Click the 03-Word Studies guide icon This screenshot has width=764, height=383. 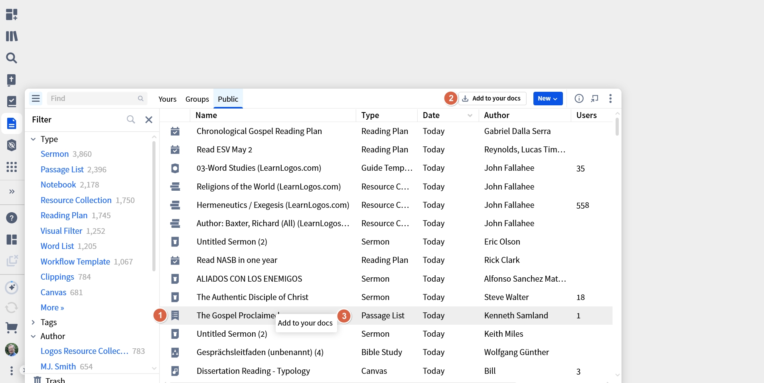tap(175, 168)
